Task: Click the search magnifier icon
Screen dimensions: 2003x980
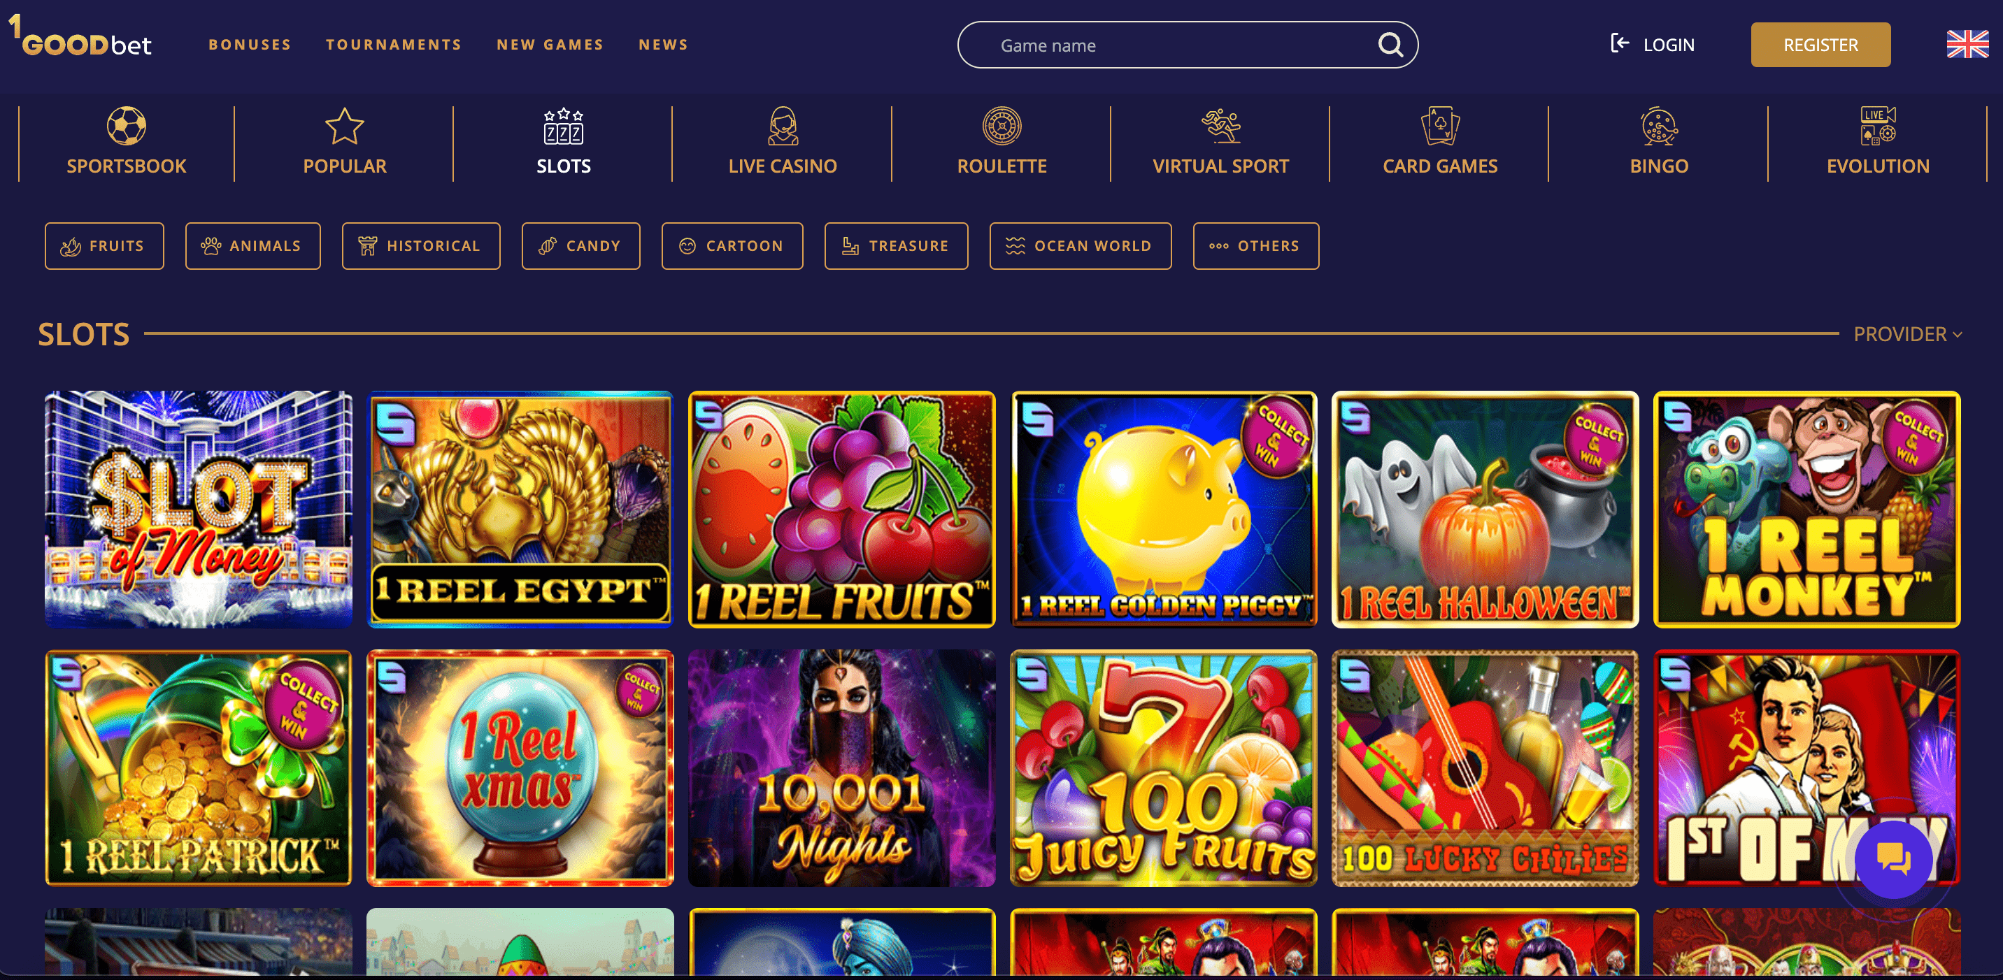Action: [1390, 45]
